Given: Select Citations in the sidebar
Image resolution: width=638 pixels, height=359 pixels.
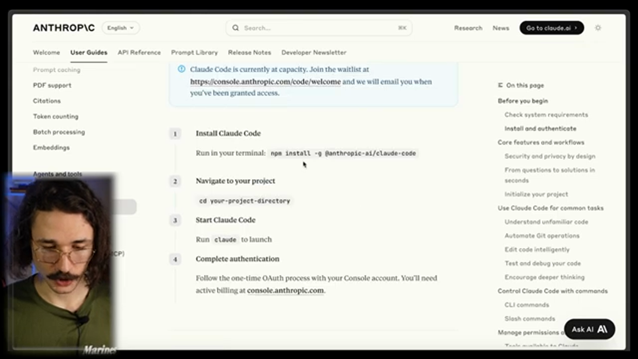Looking at the screenshot, I should (47, 101).
